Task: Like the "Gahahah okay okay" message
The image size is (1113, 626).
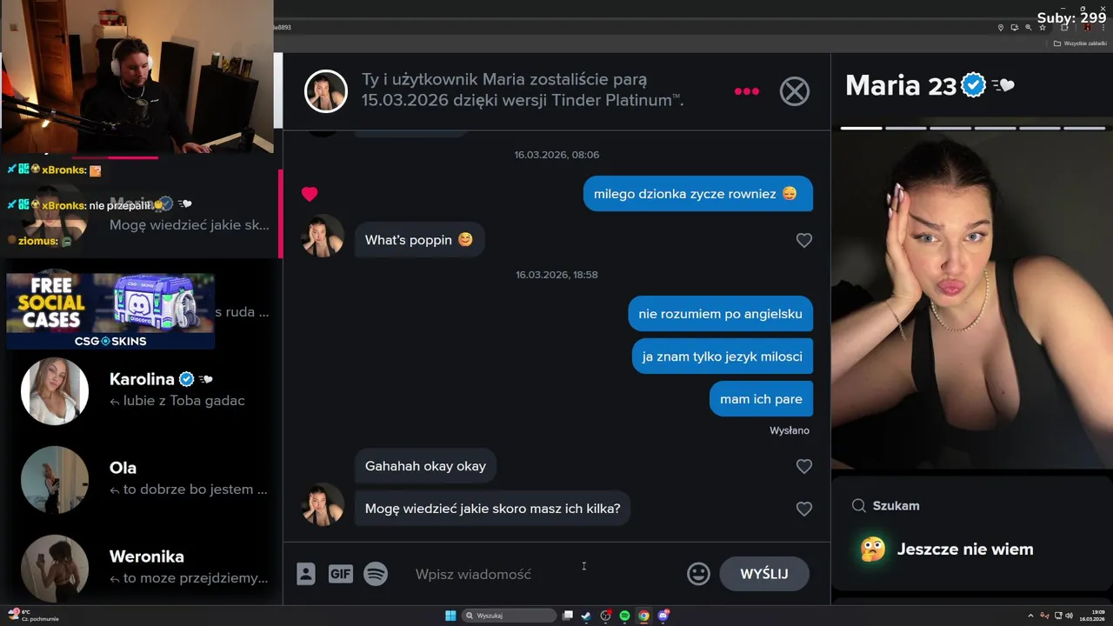Action: click(804, 466)
